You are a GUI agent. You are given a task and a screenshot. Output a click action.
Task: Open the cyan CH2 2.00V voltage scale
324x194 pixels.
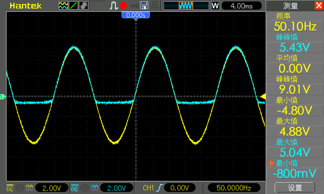click(x=116, y=188)
